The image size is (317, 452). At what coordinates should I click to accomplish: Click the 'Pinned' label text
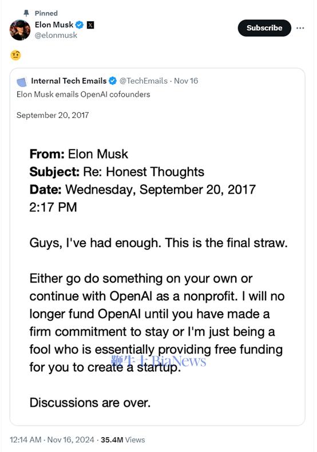(46, 13)
